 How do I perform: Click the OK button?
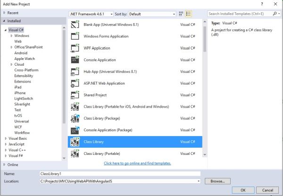(243, 190)
